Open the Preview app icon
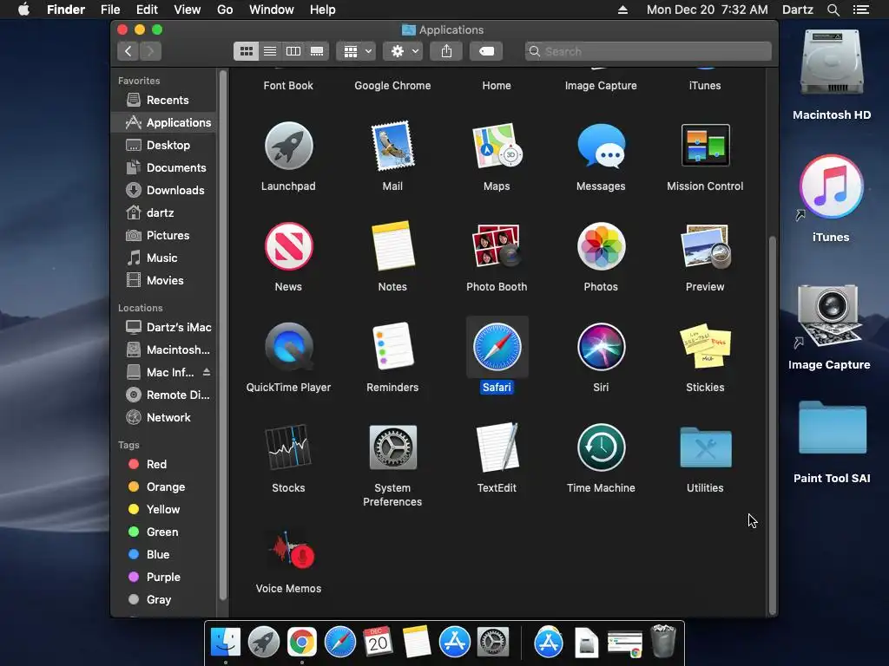The width and height of the screenshot is (889, 666). tap(705, 246)
